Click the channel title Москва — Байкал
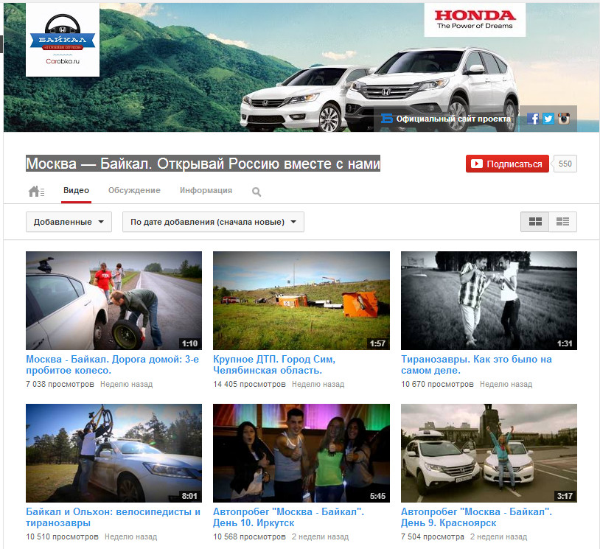 pyautogui.click(x=203, y=164)
